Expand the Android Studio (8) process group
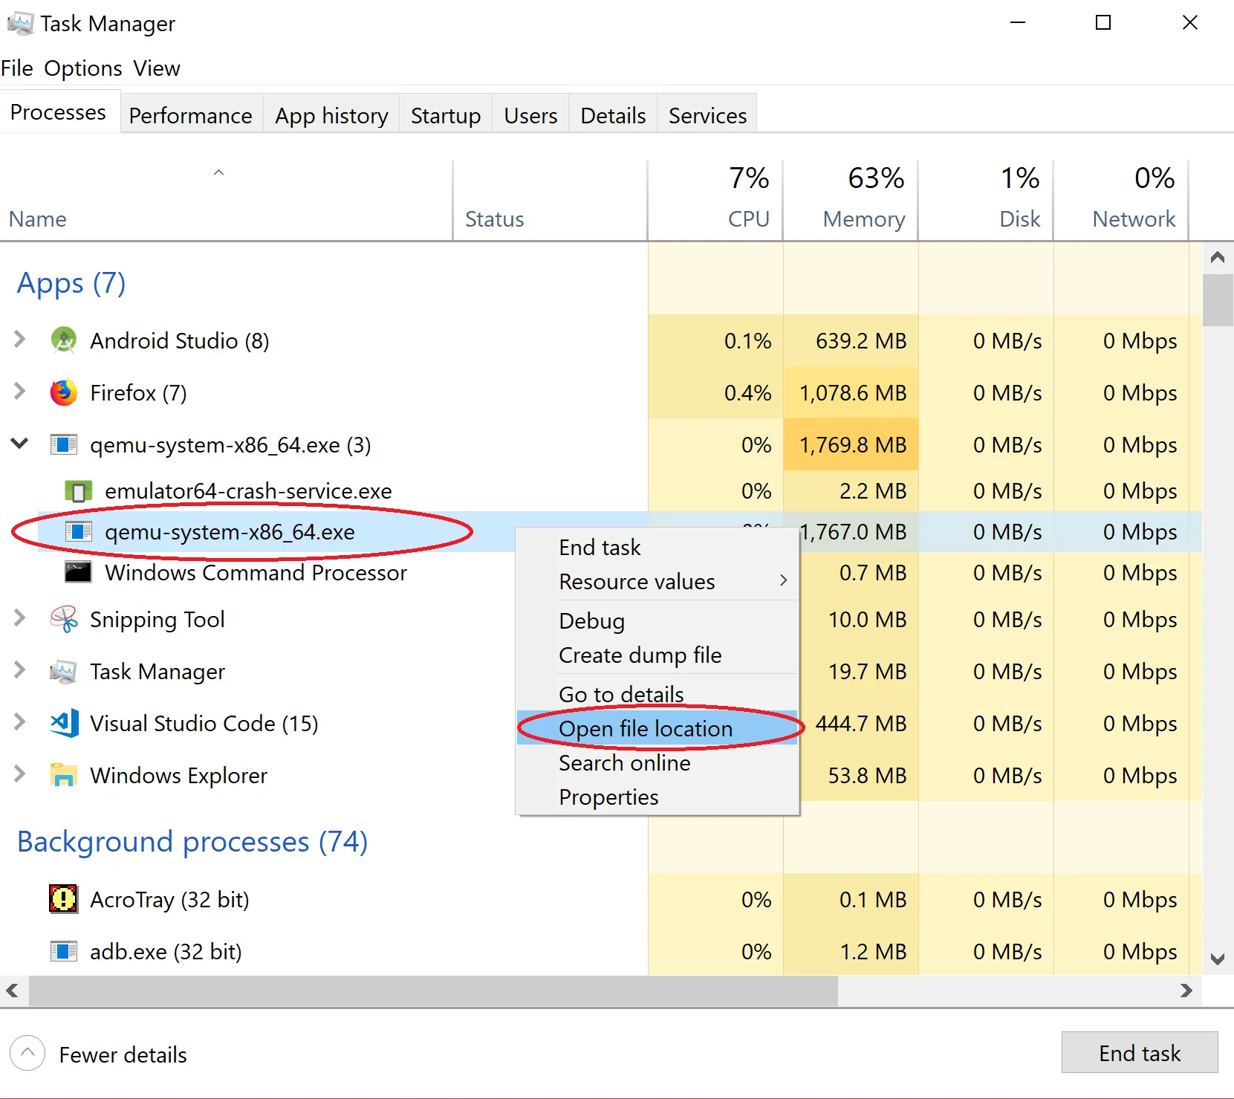This screenshot has height=1099, width=1234. coord(20,340)
